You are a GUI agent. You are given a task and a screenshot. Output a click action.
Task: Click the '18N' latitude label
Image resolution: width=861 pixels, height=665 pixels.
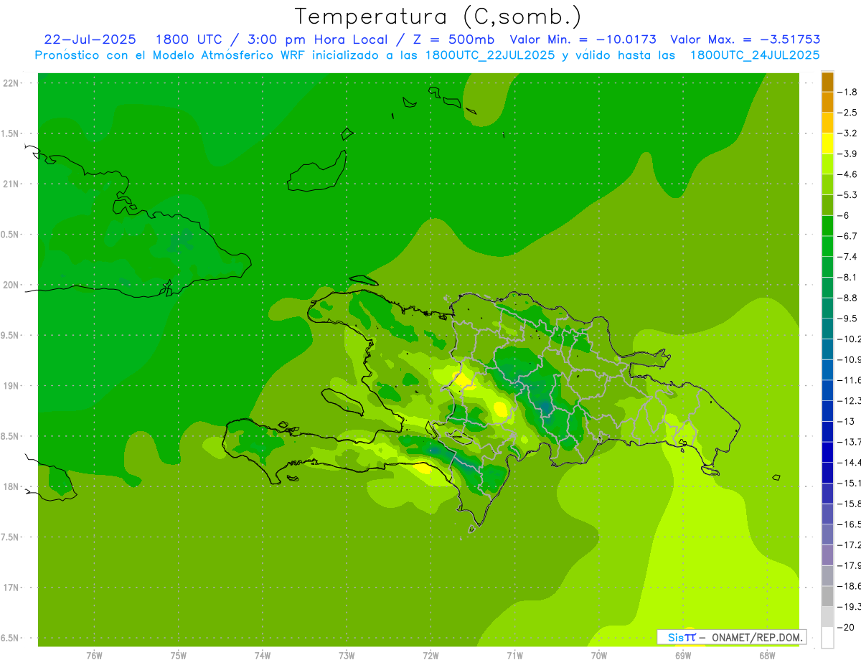tap(11, 486)
